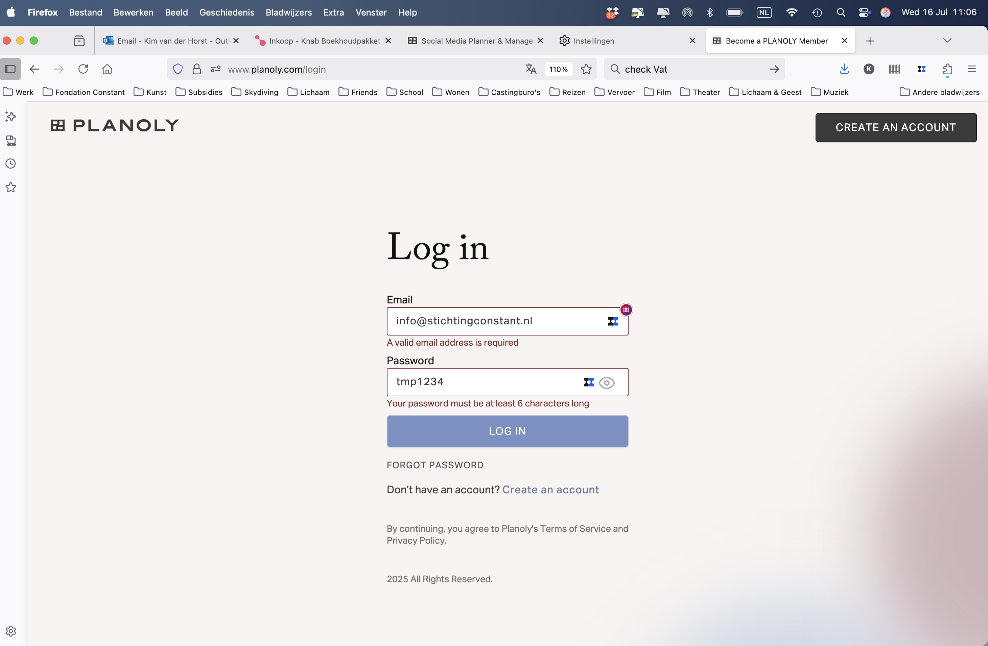Image resolution: width=988 pixels, height=646 pixels.
Task: Open the Firefox sidebar toggle button
Action: 10,69
